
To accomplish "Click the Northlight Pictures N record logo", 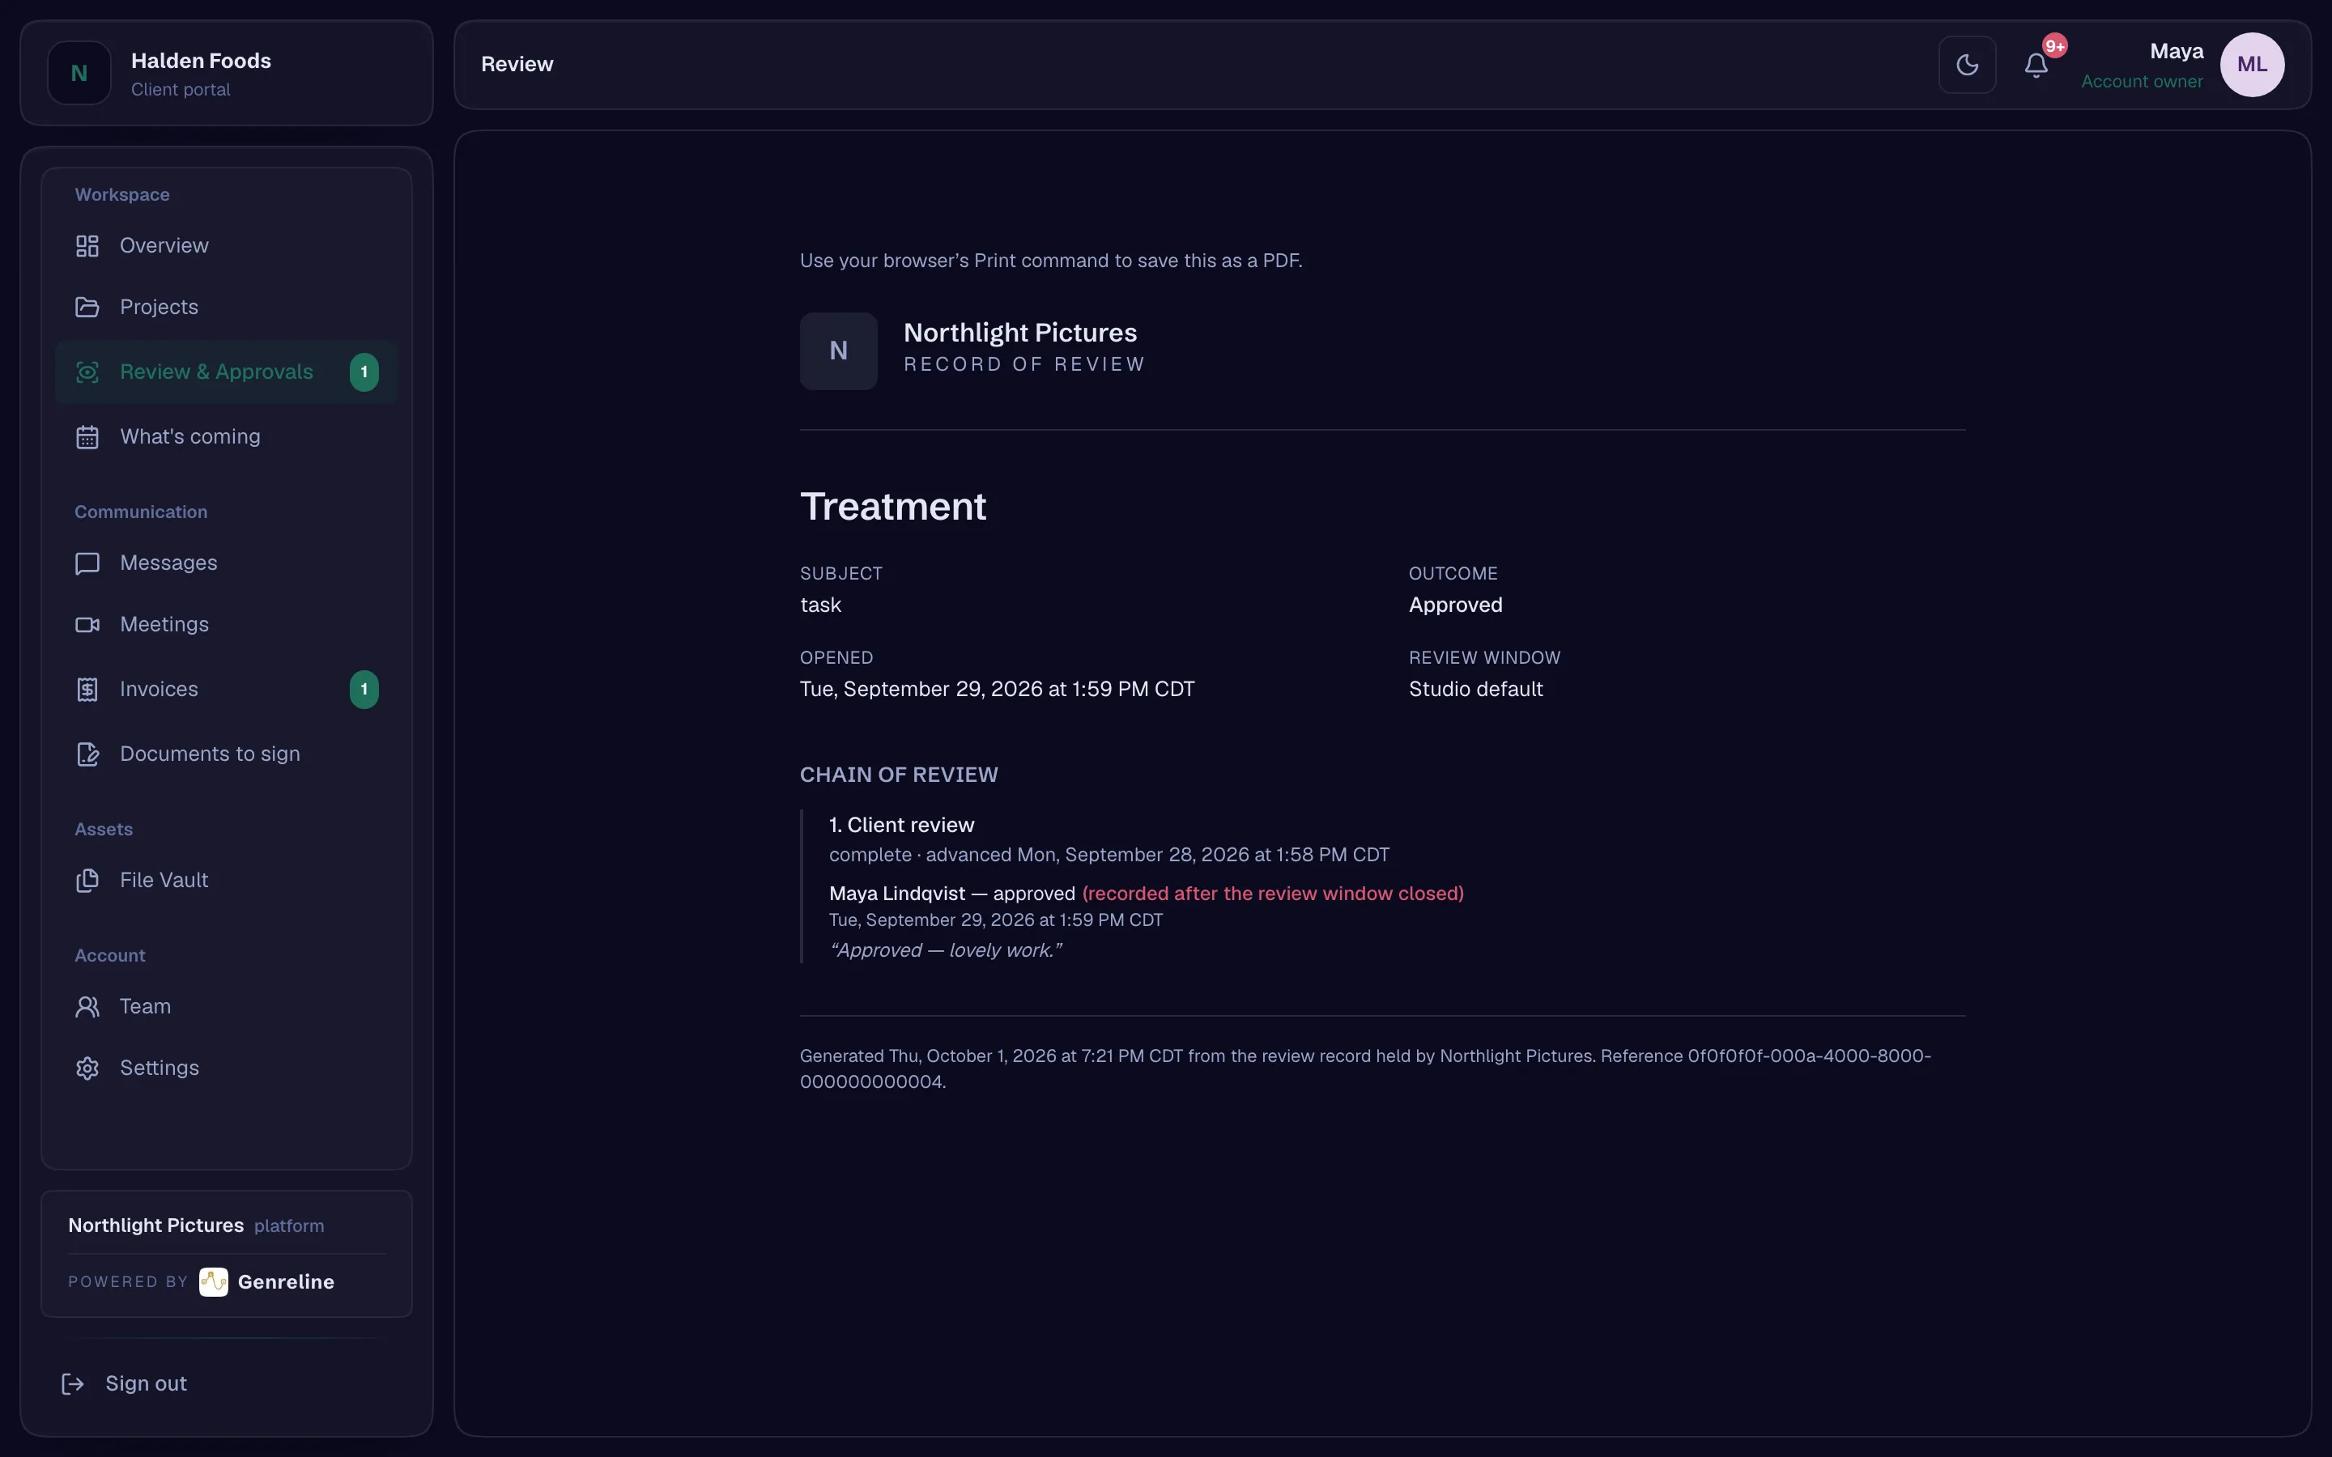I will pos(838,350).
